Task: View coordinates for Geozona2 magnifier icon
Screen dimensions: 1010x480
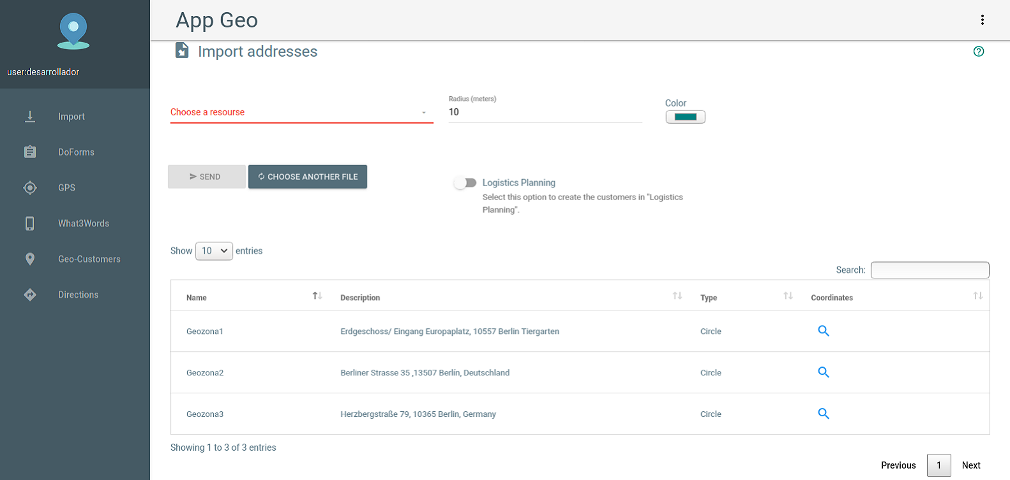Action: [824, 372]
